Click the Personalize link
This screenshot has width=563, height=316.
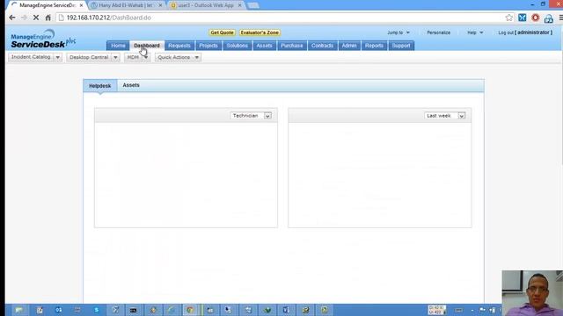pos(438,32)
